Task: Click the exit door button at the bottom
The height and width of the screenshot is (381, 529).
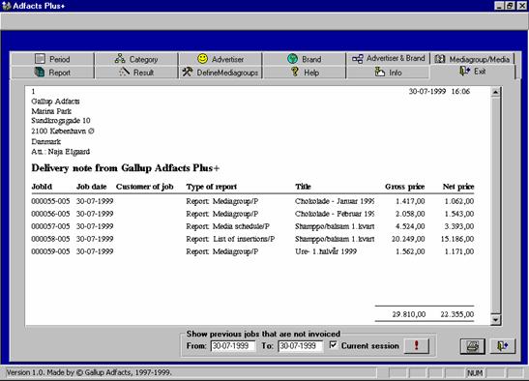Action: [x=502, y=346]
